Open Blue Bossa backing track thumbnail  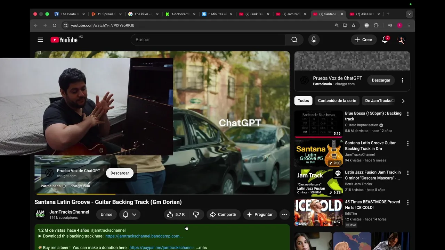[x=318, y=124]
